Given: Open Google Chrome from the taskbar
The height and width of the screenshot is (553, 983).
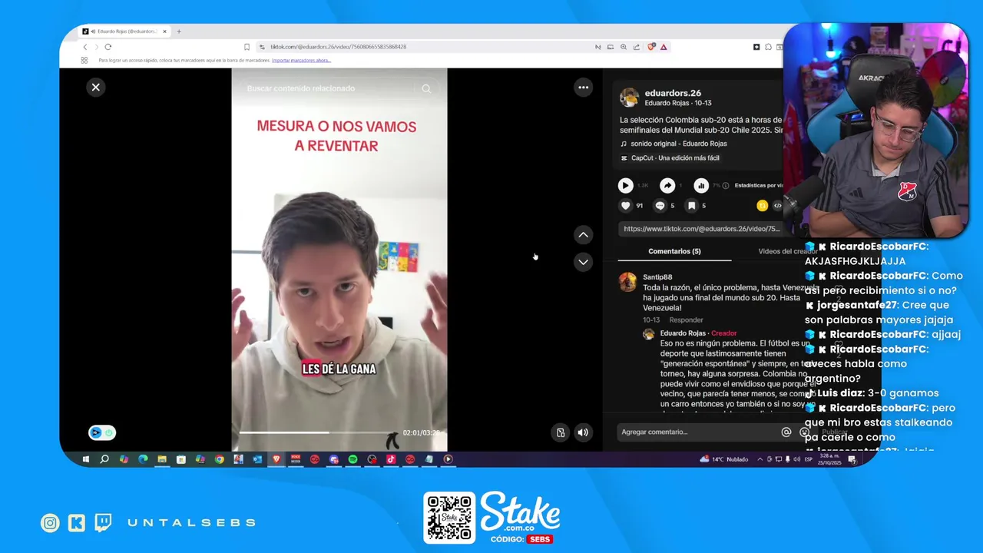Looking at the screenshot, I should click(x=219, y=459).
